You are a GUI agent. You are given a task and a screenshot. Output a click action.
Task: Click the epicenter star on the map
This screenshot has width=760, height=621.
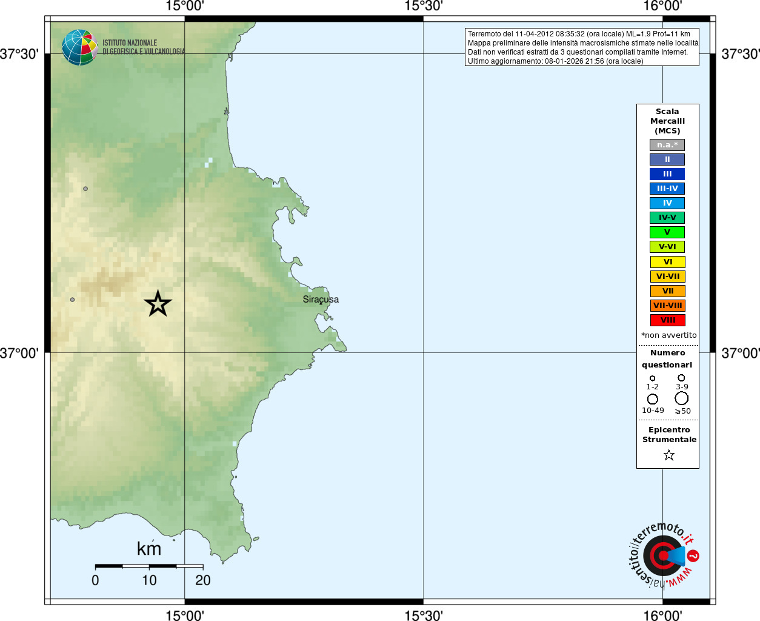point(158,303)
